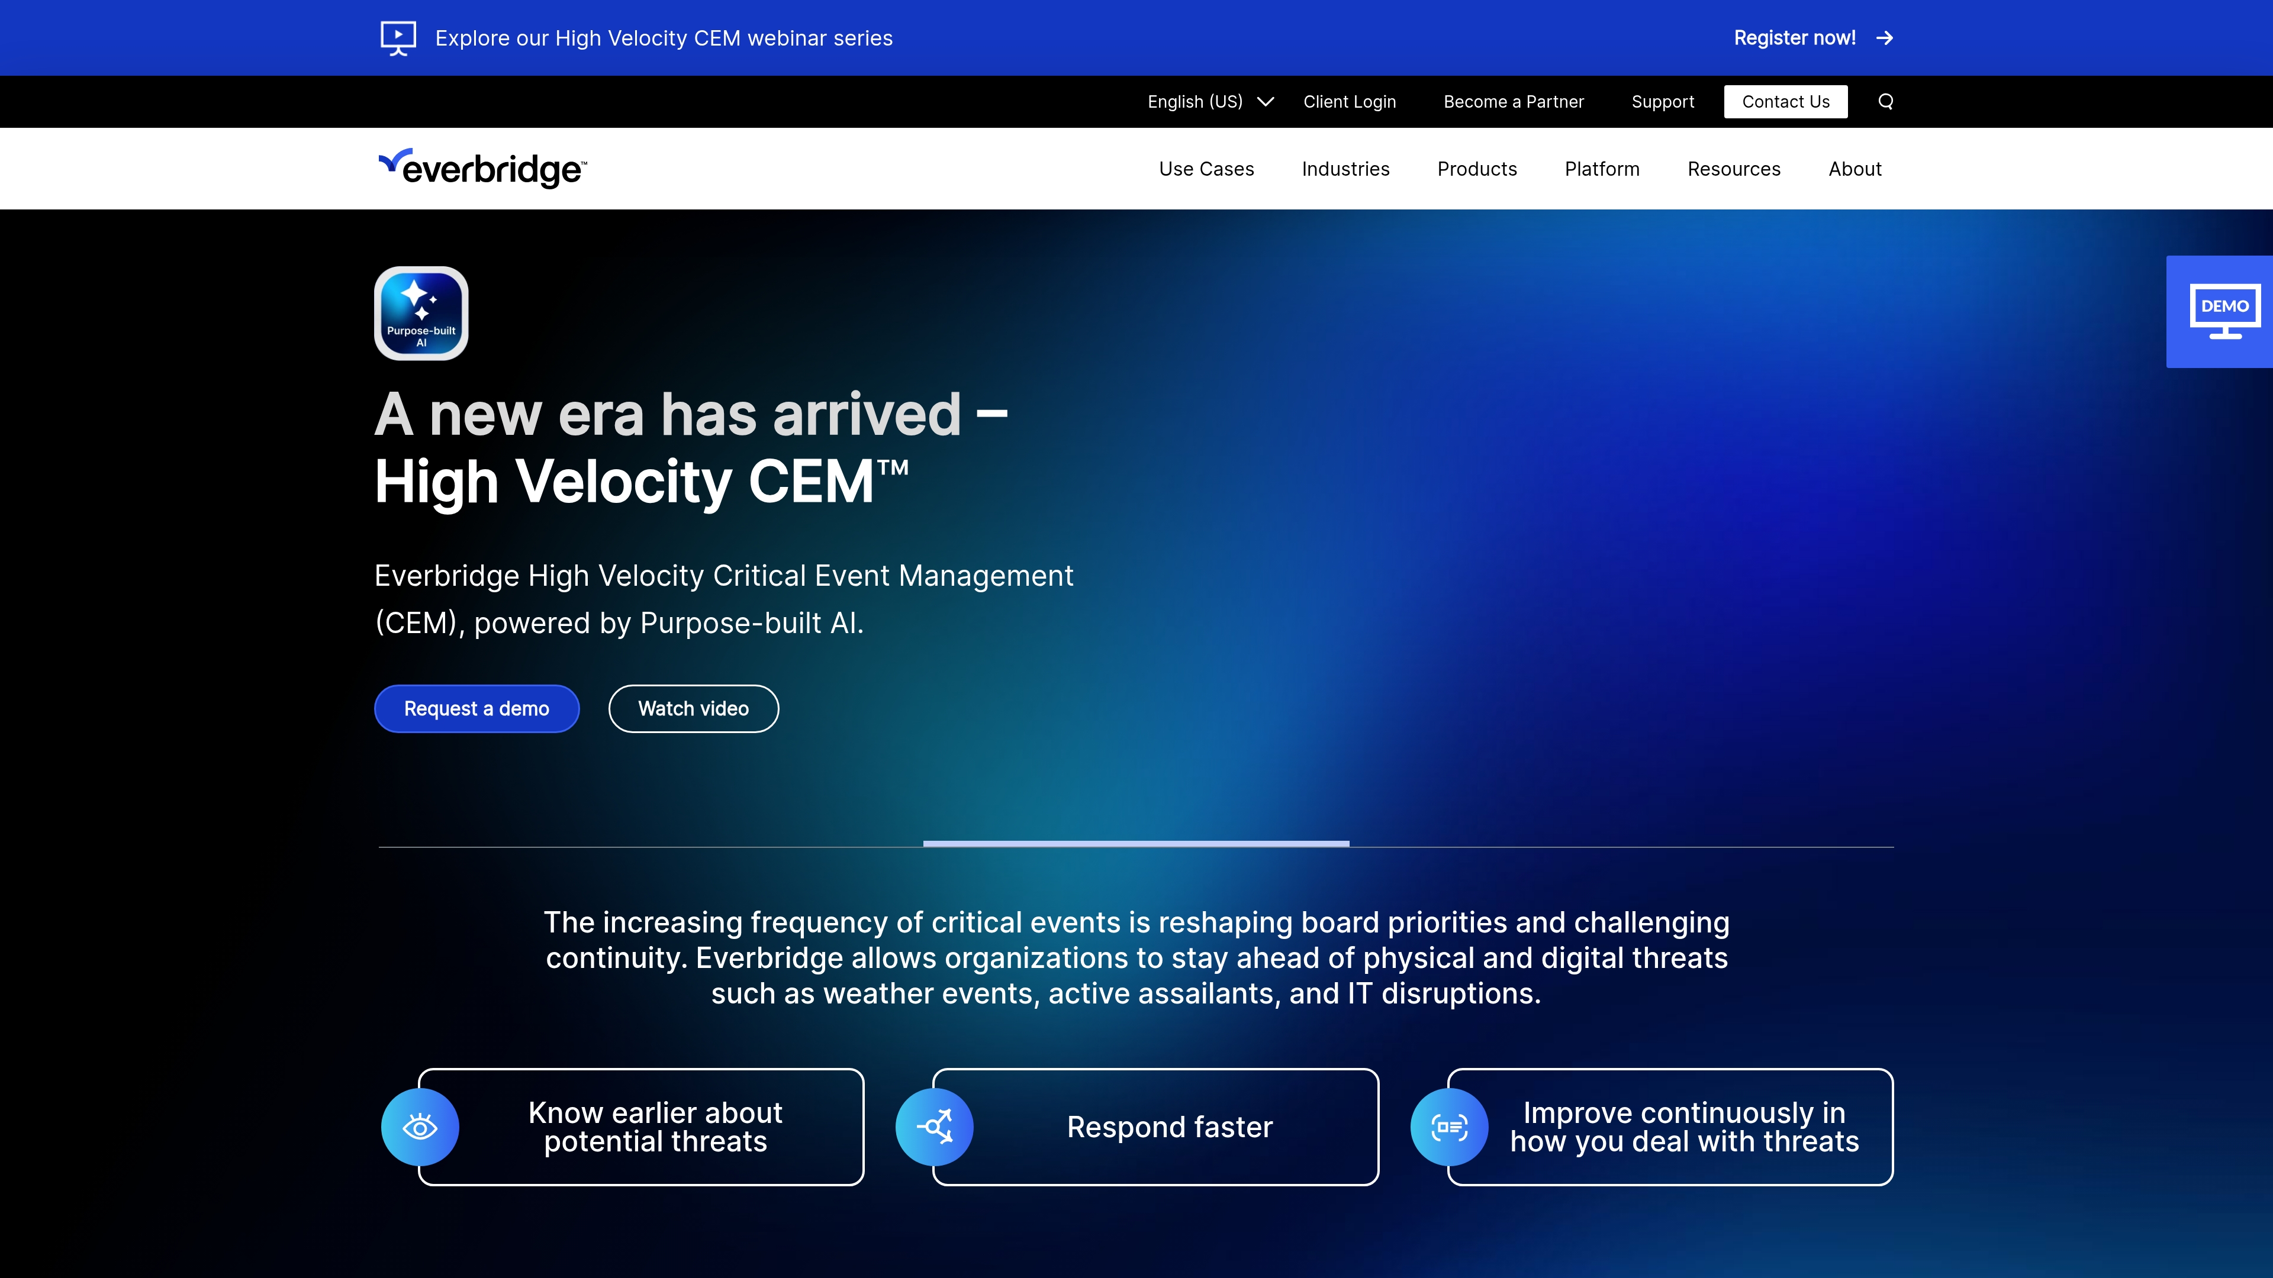Click the Improve continuously scan icon

pyautogui.click(x=1449, y=1127)
